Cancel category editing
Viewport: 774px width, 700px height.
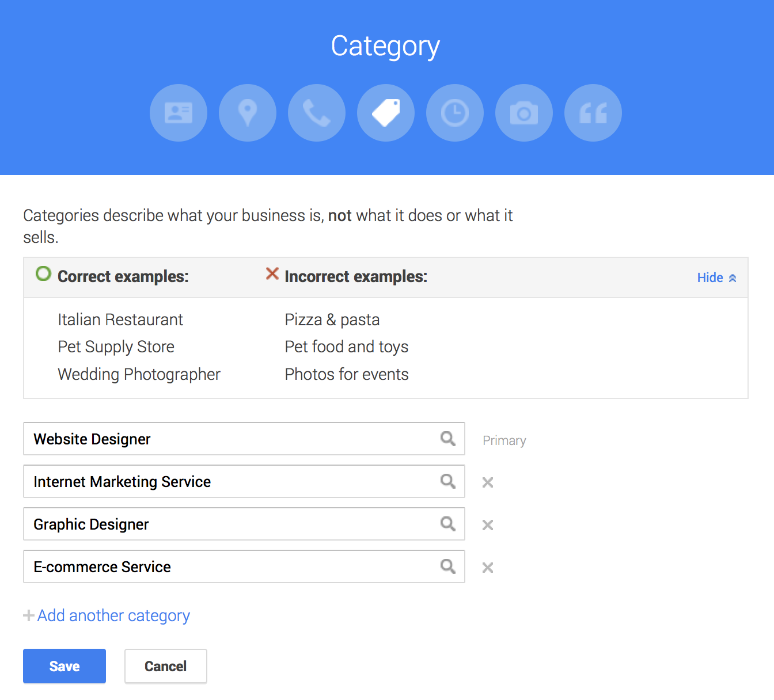click(x=166, y=666)
